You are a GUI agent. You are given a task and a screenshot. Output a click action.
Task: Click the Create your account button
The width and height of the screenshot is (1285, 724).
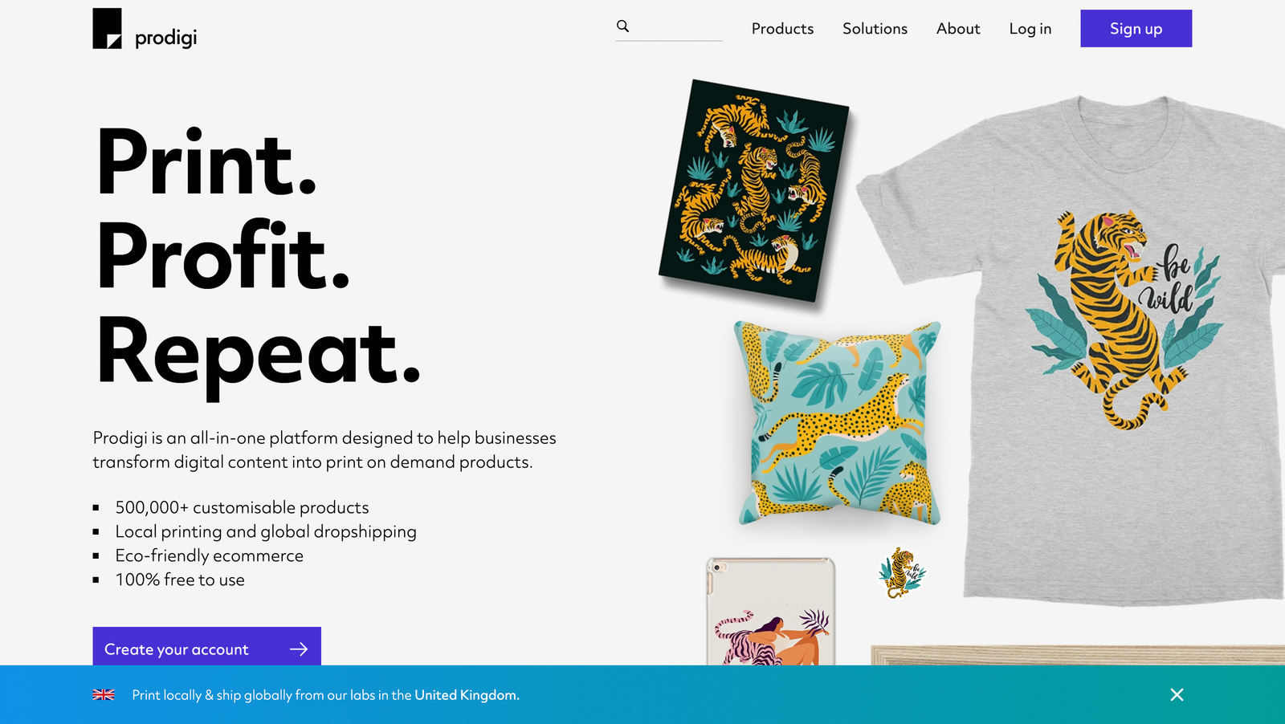pyautogui.click(x=206, y=646)
